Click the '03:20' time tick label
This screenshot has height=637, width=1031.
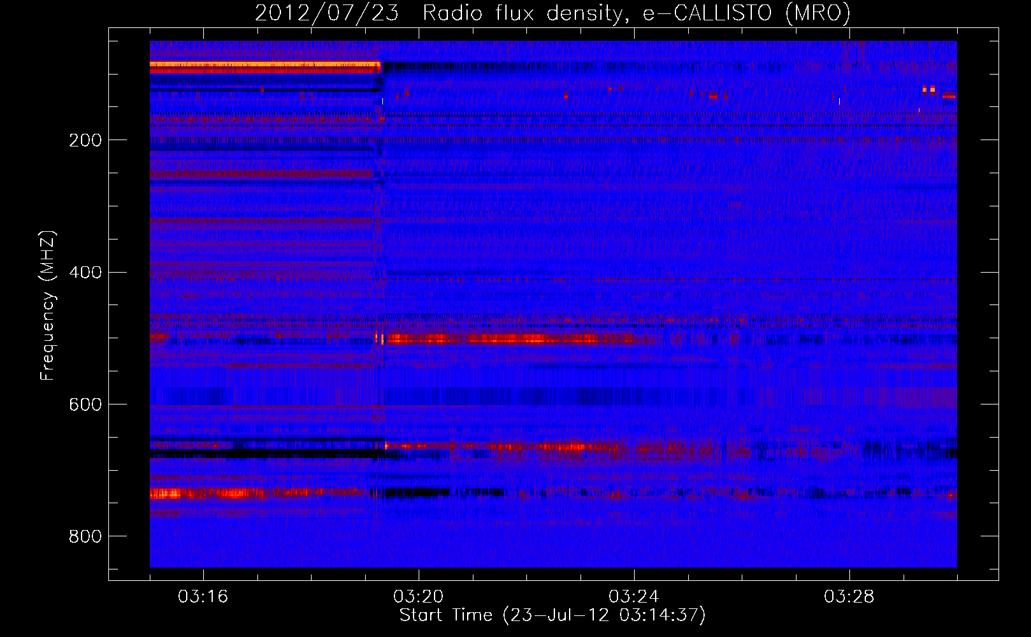click(x=418, y=597)
